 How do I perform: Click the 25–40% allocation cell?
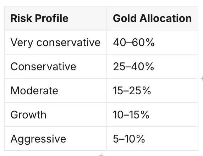pyautogui.click(x=153, y=66)
